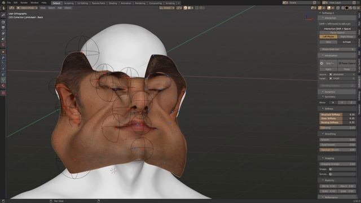Open the target object dropdown
This screenshot has width=361, height=203.
342,78
